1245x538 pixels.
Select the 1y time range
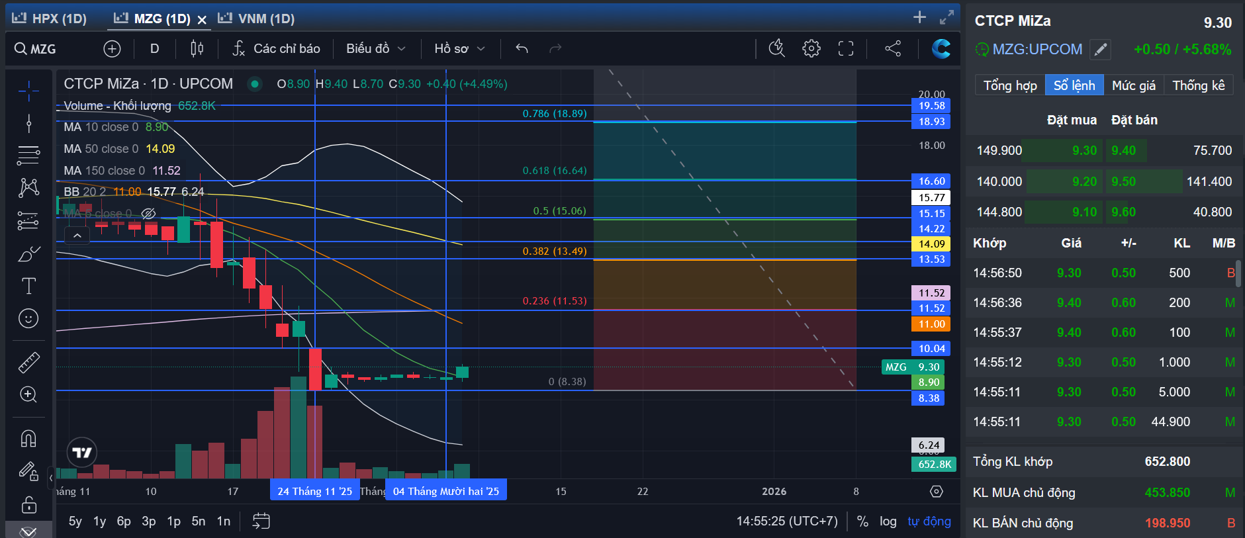[99, 521]
